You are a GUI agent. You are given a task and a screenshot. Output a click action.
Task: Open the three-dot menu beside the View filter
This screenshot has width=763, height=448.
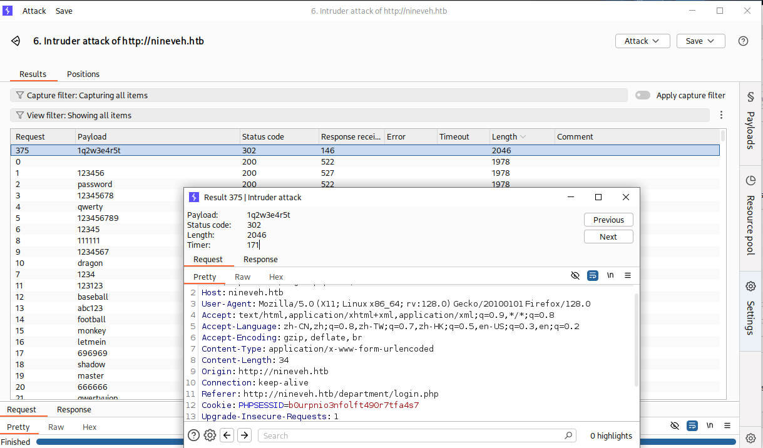(x=722, y=115)
